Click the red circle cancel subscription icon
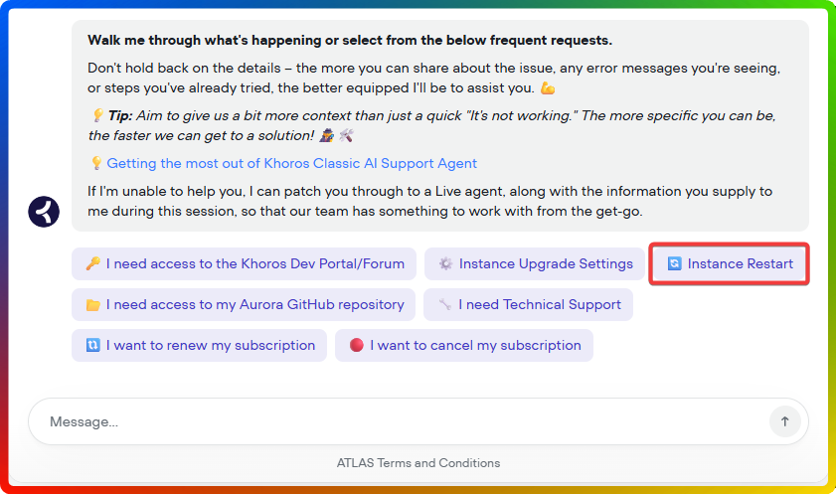Image resolution: width=836 pixels, height=494 pixels. tap(356, 345)
